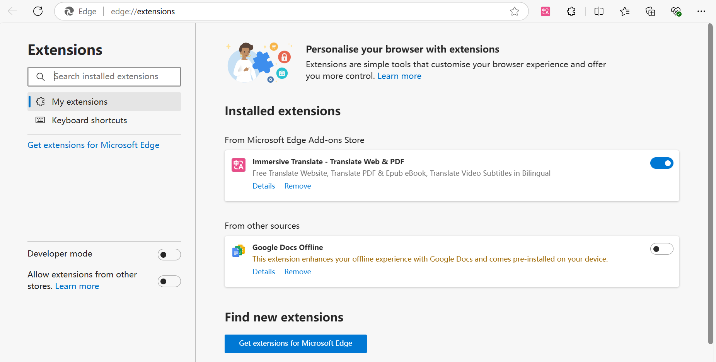Enable the Google Docs Offline toggle

coord(661,249)
